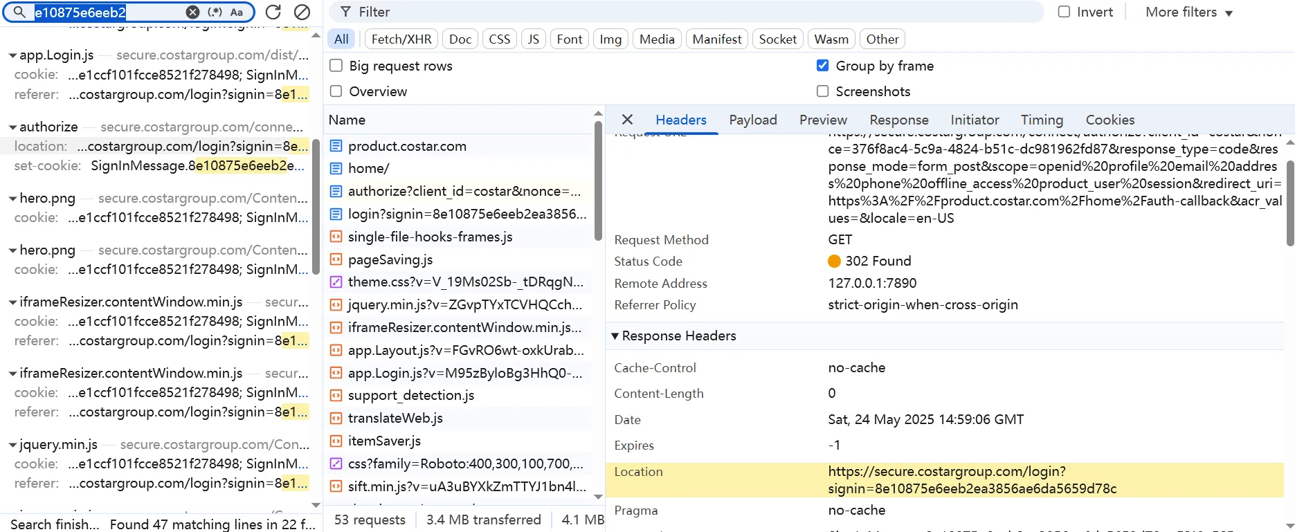
Task: Filter requests by Media type
Action: (x=657, y=39)
